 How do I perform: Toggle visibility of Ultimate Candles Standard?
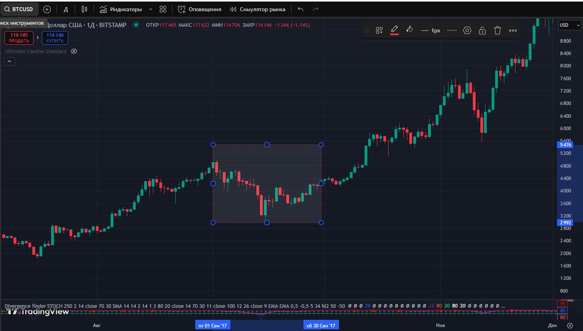click(x=74, y=51)
